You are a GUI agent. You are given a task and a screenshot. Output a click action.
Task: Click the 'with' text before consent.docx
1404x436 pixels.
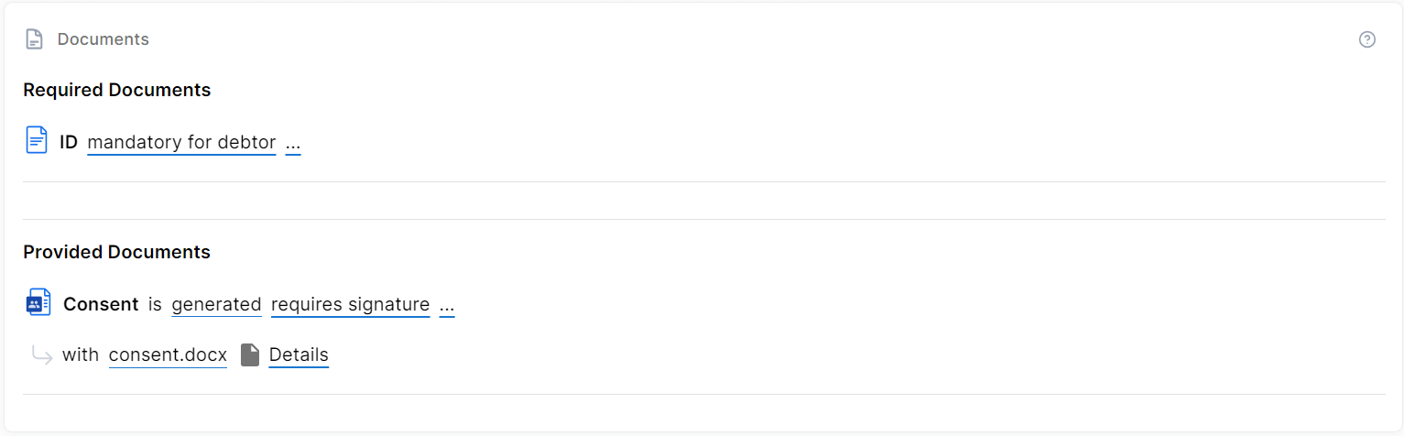tap(81, 354)
